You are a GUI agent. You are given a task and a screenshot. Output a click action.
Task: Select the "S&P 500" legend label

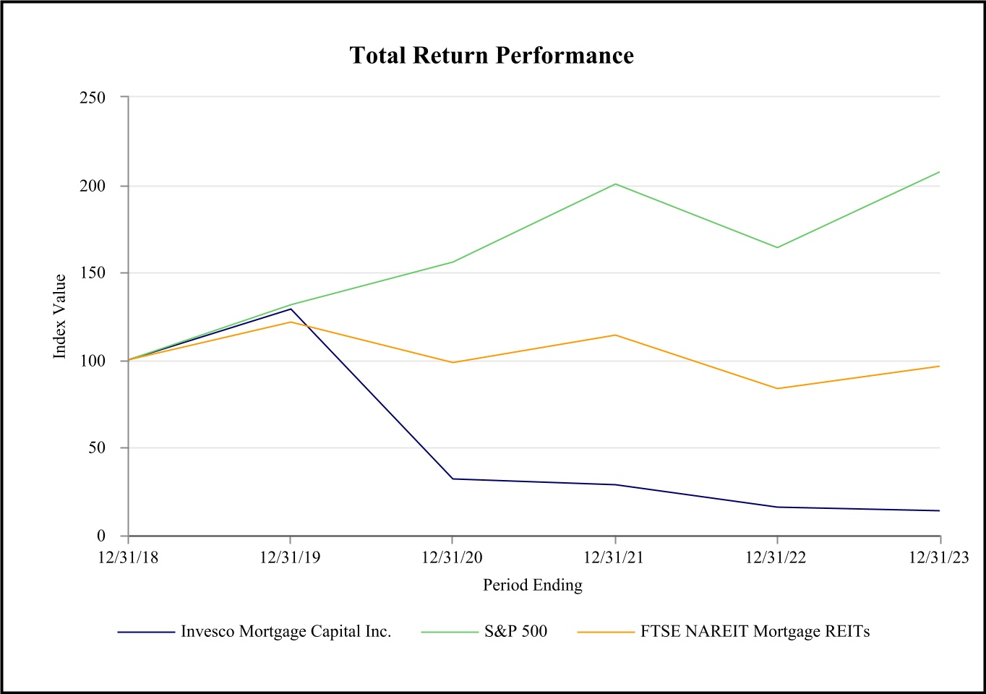click(x=515, y=632)
